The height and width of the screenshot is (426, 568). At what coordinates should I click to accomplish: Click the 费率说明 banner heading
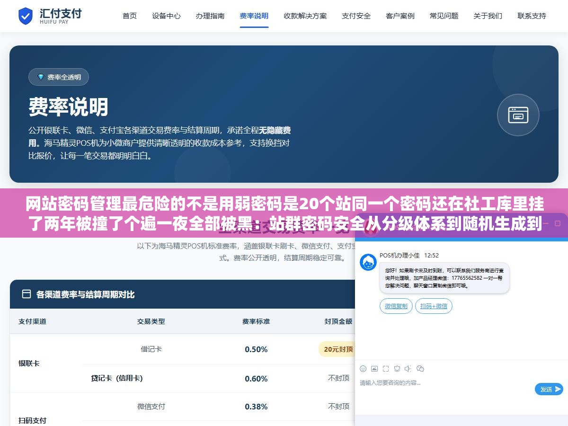(x=68, y=107)
